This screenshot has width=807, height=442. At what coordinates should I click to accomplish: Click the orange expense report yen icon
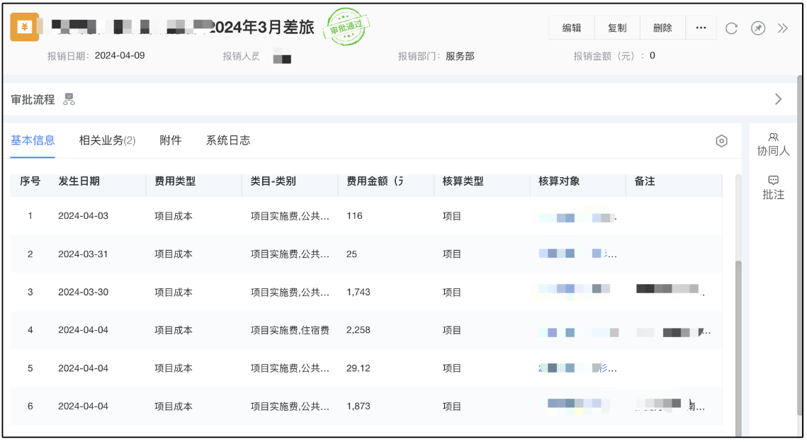[25, 28]
